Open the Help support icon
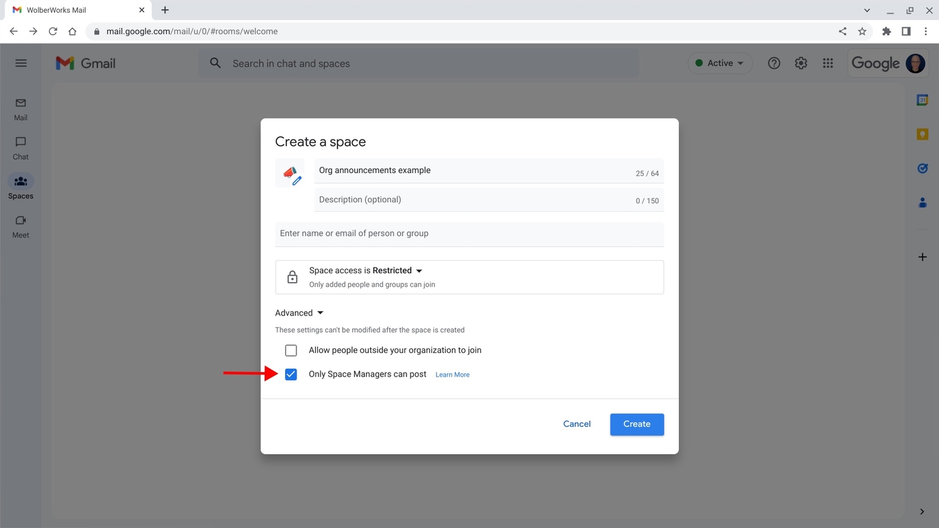This screenshot has width=939, height=528. [774, 63]
